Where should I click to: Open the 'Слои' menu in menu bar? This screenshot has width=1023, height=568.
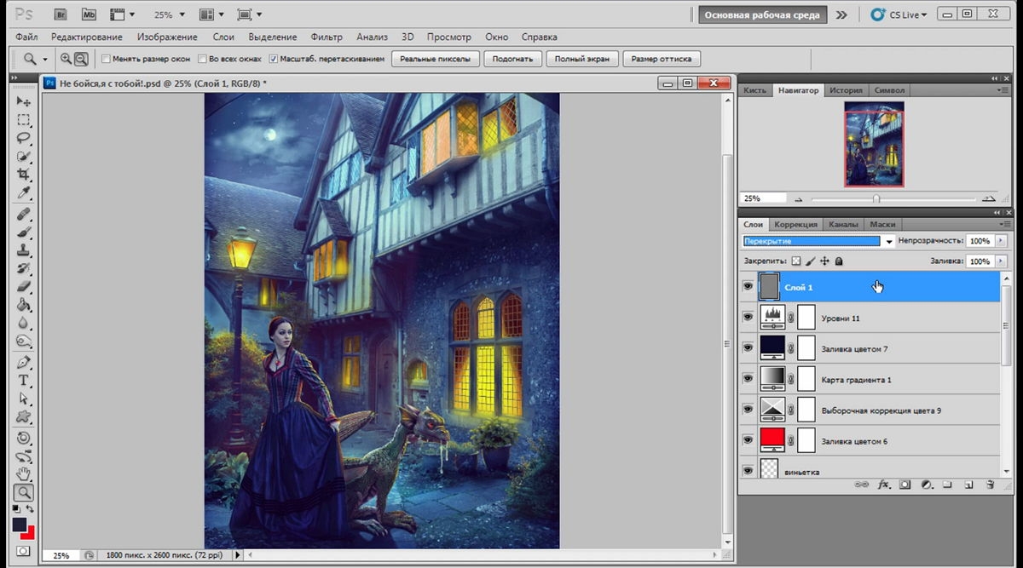click(223, 37)
